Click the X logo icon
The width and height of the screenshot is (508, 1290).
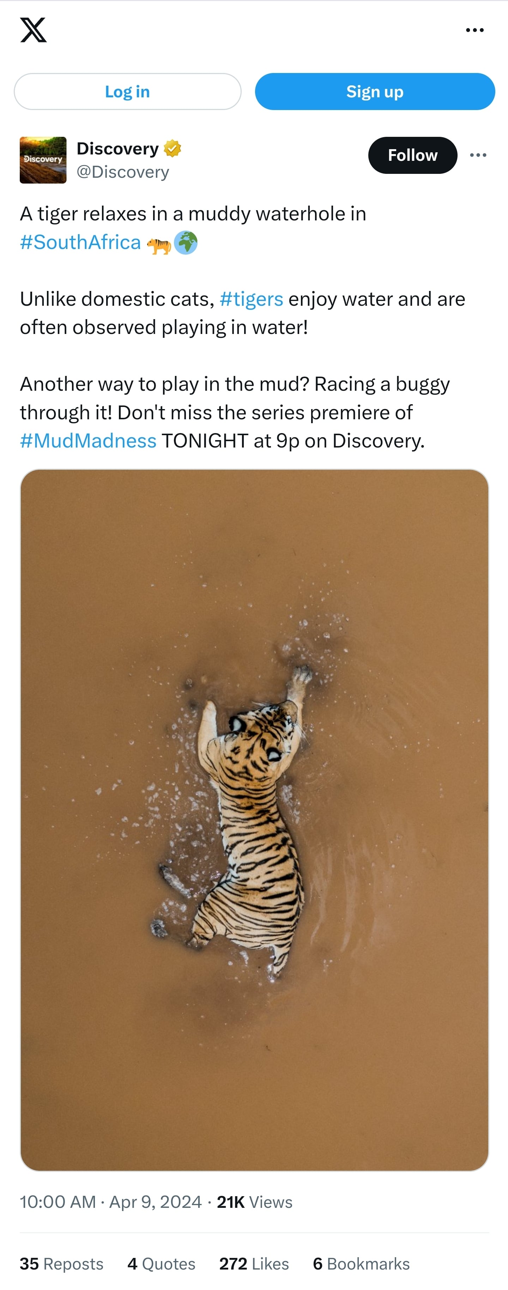tap(34, 30)
